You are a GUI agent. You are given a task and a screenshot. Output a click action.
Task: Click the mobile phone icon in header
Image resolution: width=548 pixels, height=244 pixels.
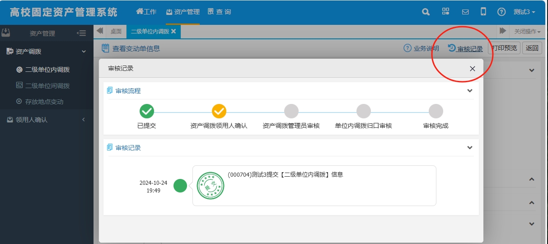point(483,12)
